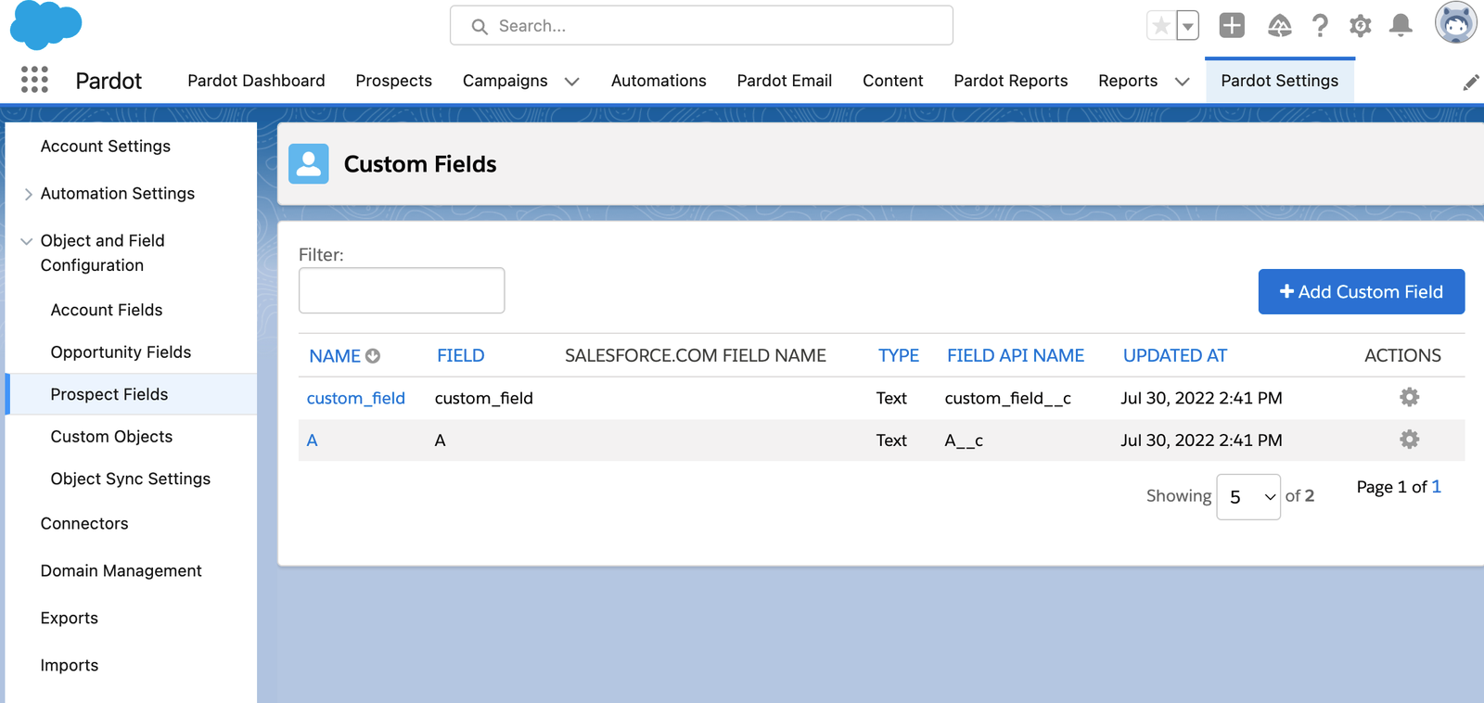Open the App Launcher grid icon
This screenshot has height=703, width=1484.
pyautogui.click(x=34, y=80)
